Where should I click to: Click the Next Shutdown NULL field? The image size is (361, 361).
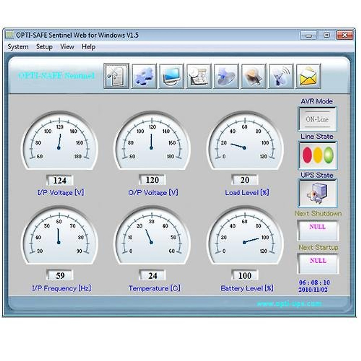(x=317, y=230)
